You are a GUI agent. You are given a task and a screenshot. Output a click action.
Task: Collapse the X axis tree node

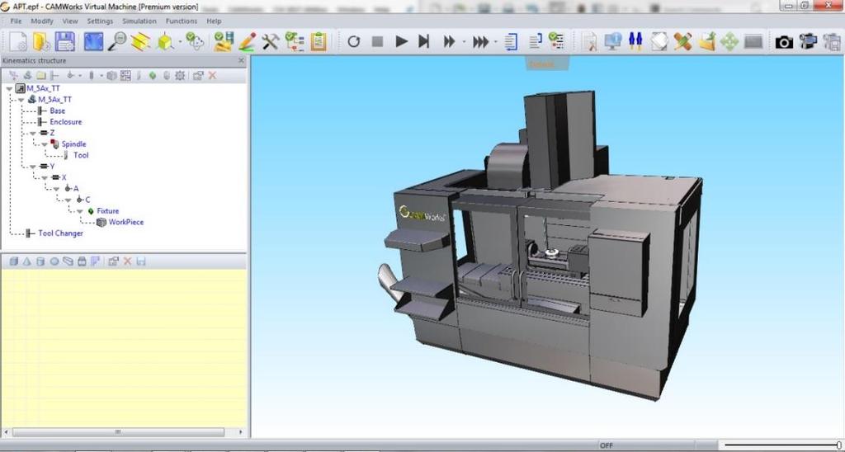pos(45,178)
